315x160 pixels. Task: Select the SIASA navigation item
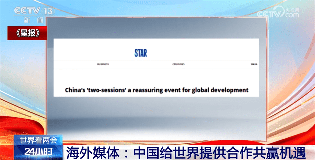point(254,64)
